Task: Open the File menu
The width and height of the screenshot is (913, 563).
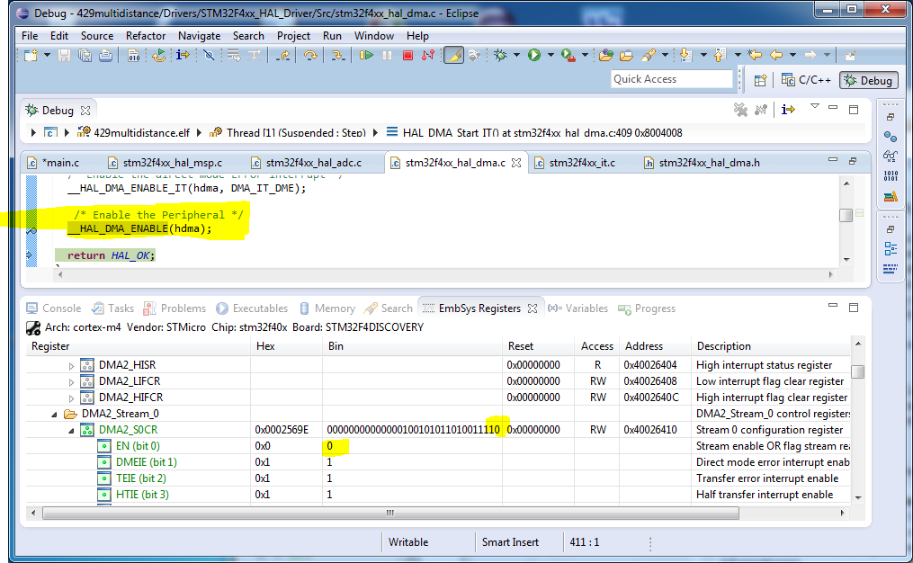Action: pyautogui.click(x=30, y=35)
